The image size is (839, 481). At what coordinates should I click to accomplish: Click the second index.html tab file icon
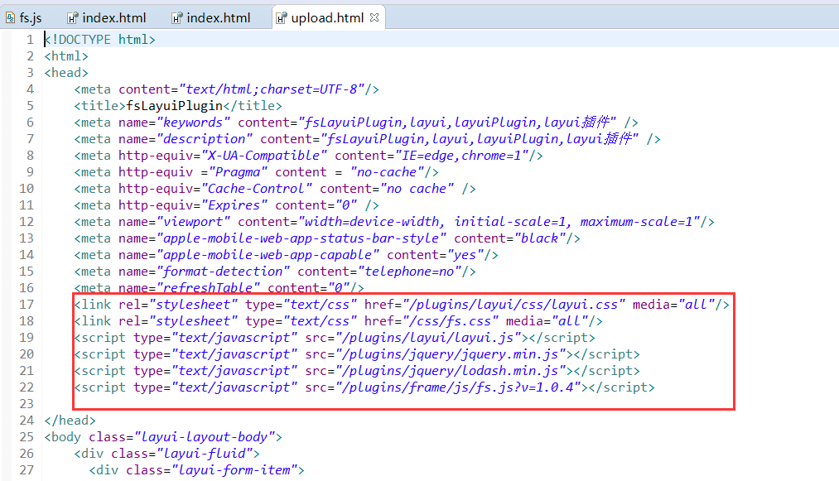(176, 17)
